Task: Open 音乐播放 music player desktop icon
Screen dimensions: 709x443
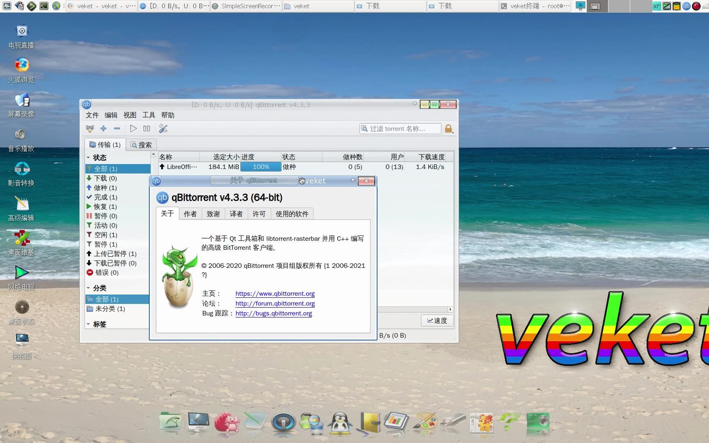Action: [21, 140]
